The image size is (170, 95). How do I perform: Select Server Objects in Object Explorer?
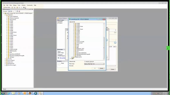pos(11,60)
